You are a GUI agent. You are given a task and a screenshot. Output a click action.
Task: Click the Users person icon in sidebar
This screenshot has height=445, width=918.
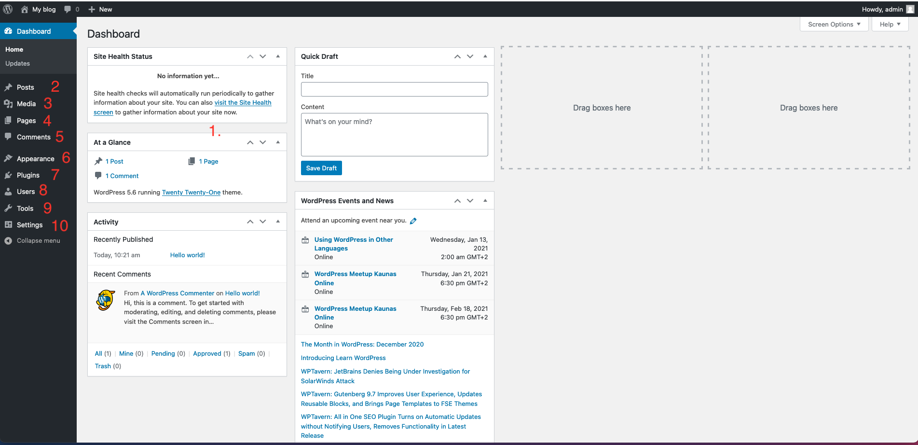(x=8, y=192)
